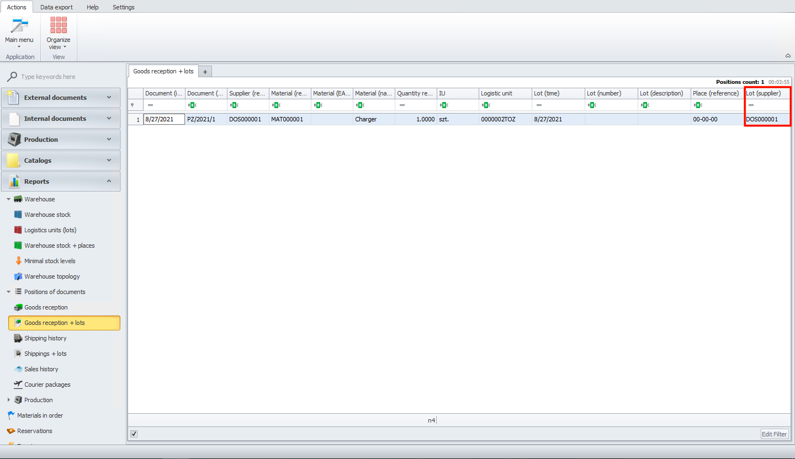This screenshot has width=795, height=459.
Task: Add a new tab with plus button
Action: click(205, 72)
